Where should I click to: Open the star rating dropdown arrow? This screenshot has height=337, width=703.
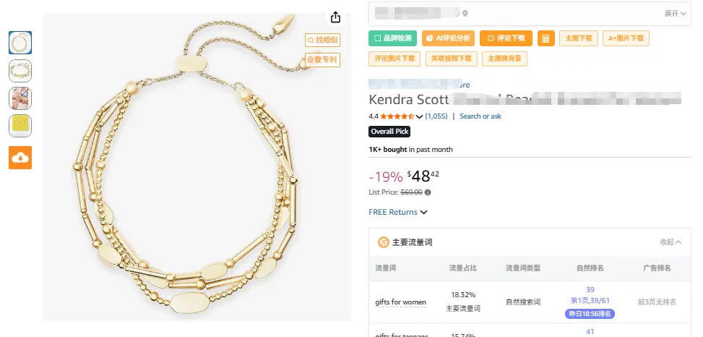(419, 116)
